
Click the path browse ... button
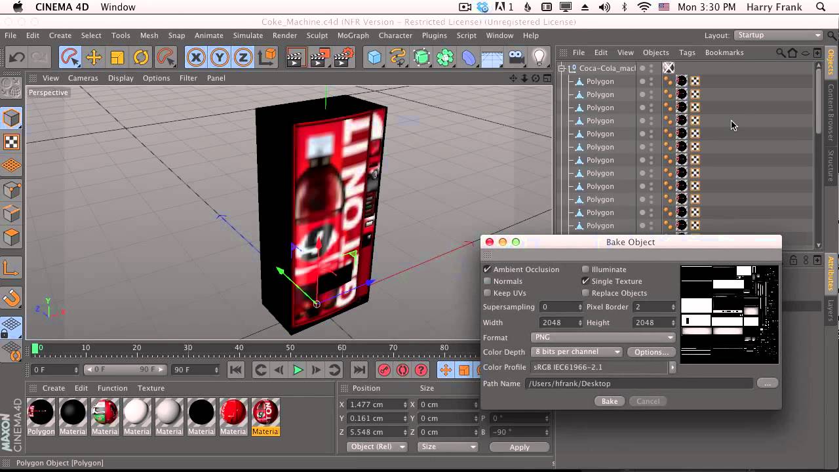[x=768, y=383]
